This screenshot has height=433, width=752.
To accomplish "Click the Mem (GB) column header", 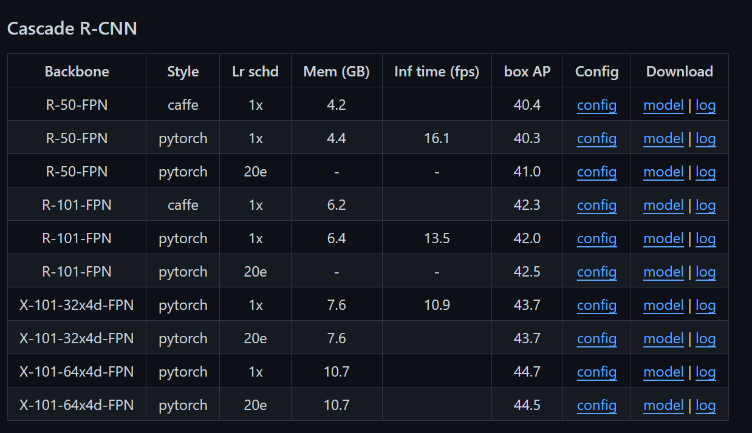I will point(337,72).
